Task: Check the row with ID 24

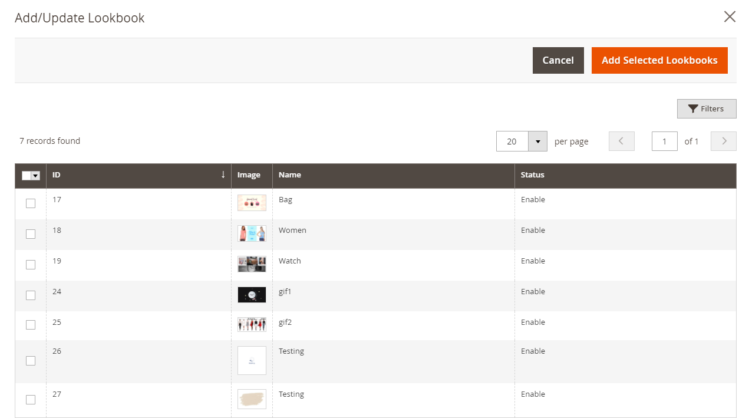Action: click(x=31, y=295)
